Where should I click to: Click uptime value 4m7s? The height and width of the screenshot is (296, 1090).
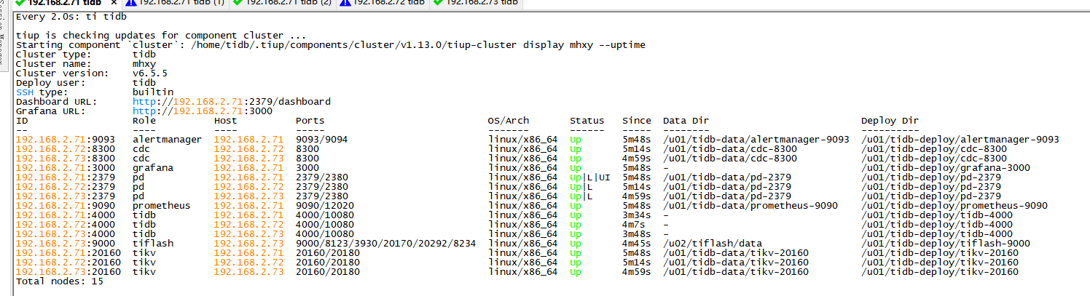tap(634, 225)
